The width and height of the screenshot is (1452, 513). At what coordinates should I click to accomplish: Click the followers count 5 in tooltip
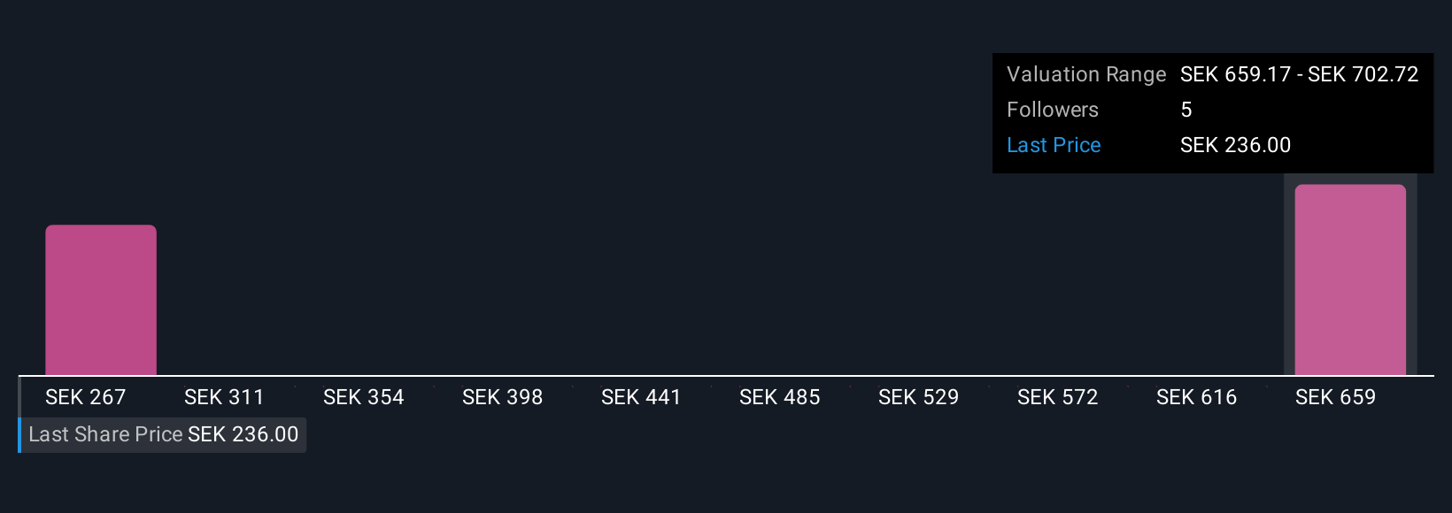(x=1186, y=110)
